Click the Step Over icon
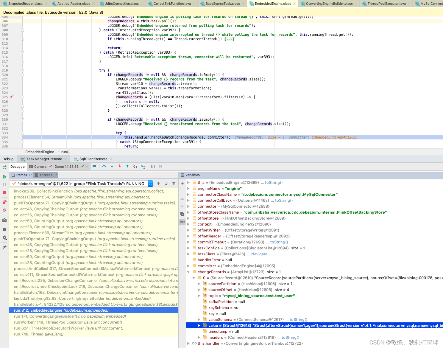This screenshot has height=348, width=443. [x=104, y=167]
